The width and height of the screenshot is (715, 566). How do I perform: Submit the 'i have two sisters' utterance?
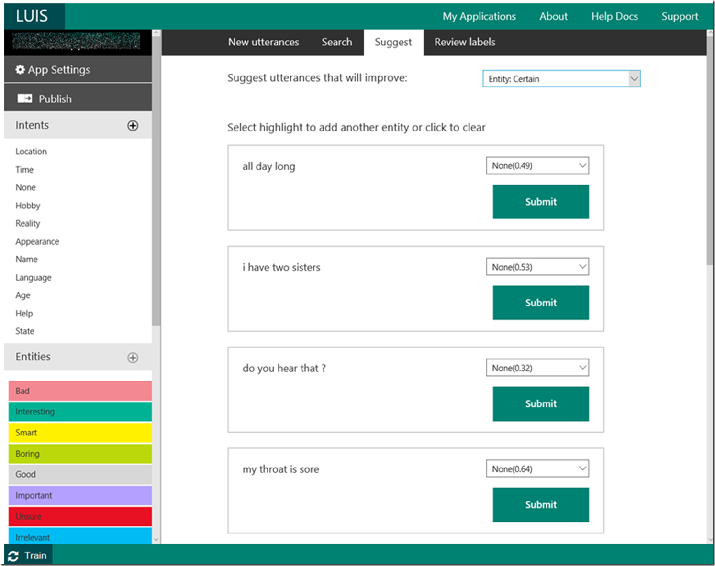click(x=541, y=303)
